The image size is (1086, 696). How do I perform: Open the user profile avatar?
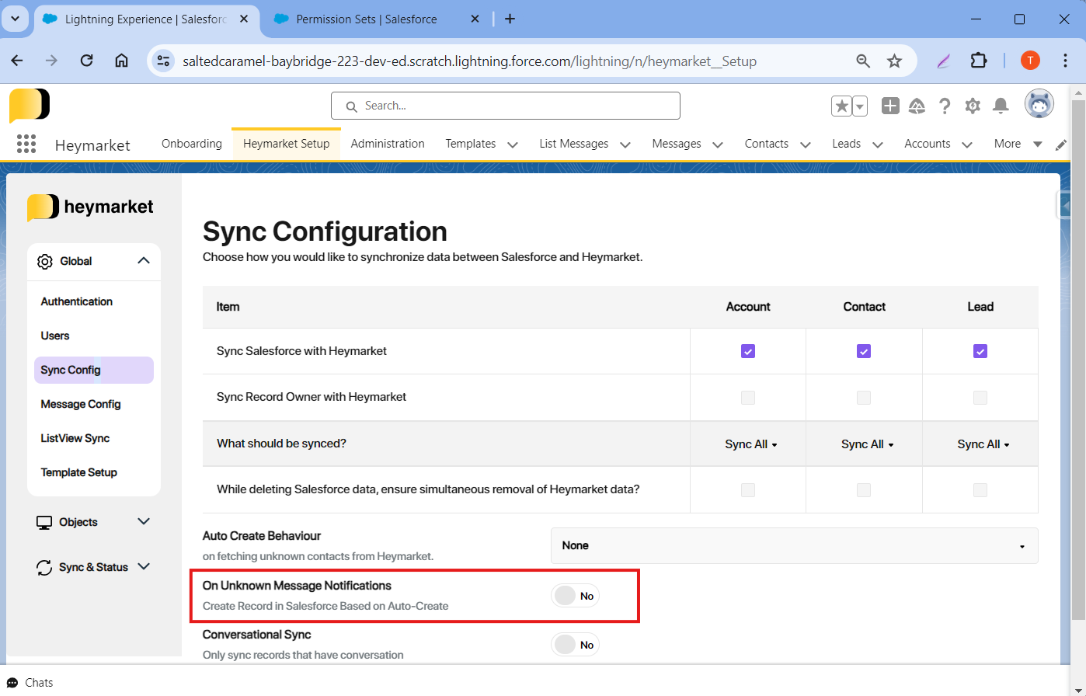pyautogui.click(x=1039, y=104)
